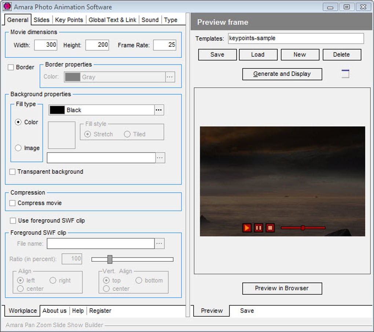The width and height of the screenshot is (374, 332).
Task: Select the Image fill type radio
Action: click(18, 148)
